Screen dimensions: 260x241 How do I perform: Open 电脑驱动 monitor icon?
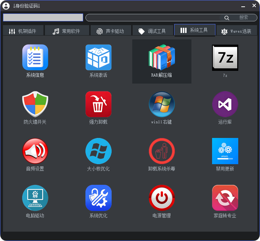(35, 198)
